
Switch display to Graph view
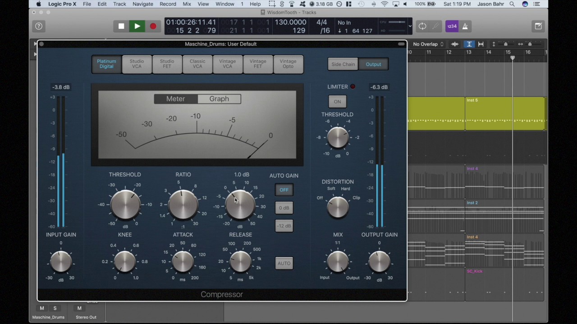(x=219, y=99)
